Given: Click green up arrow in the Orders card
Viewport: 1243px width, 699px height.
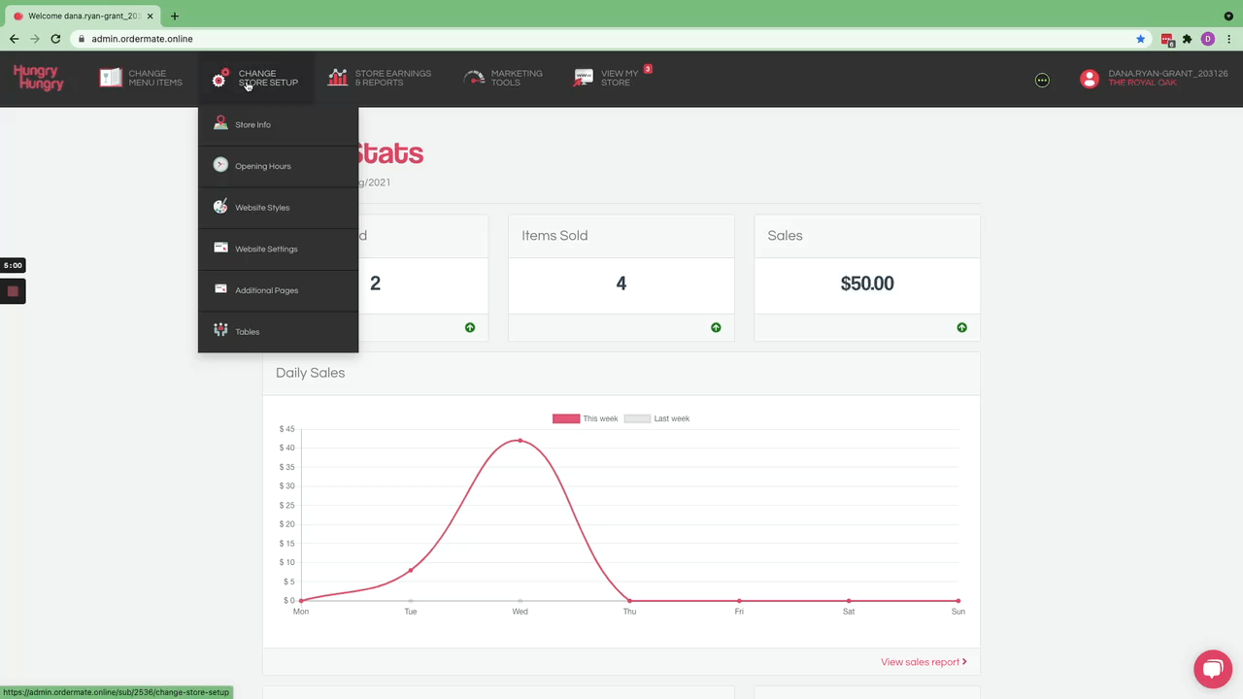Looking at the screenshot, I should click(470, 327).
